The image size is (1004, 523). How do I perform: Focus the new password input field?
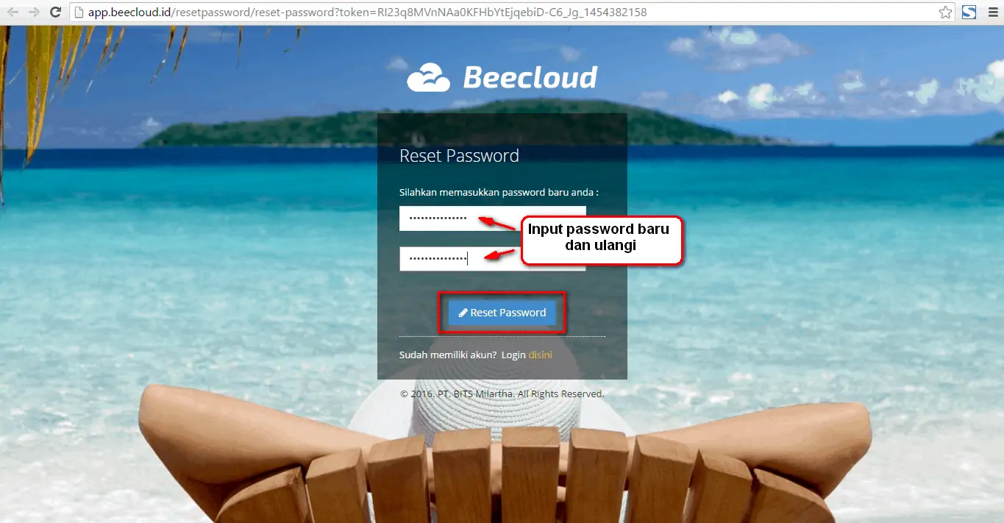(492, 218)
